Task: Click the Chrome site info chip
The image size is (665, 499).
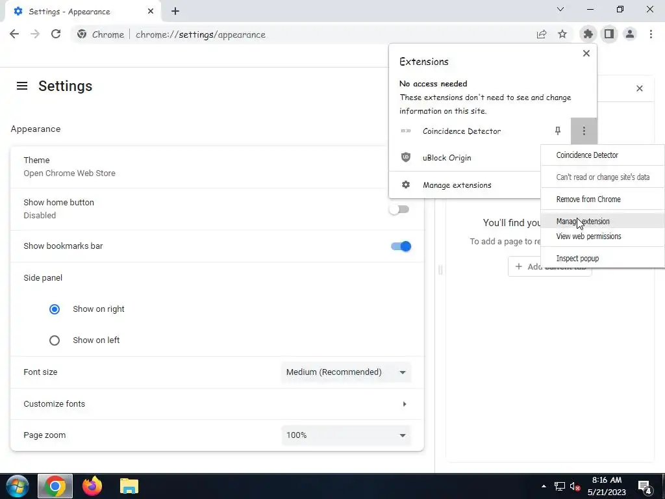Action: [101, 34]
